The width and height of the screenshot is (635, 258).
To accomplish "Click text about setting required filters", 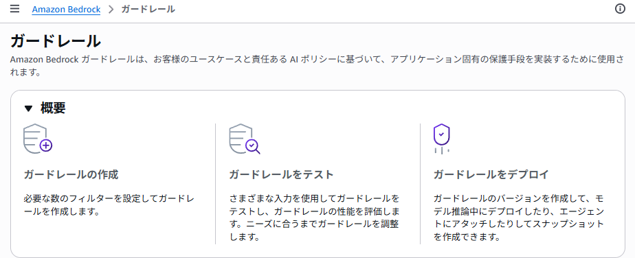I will (x=109, y=205).
